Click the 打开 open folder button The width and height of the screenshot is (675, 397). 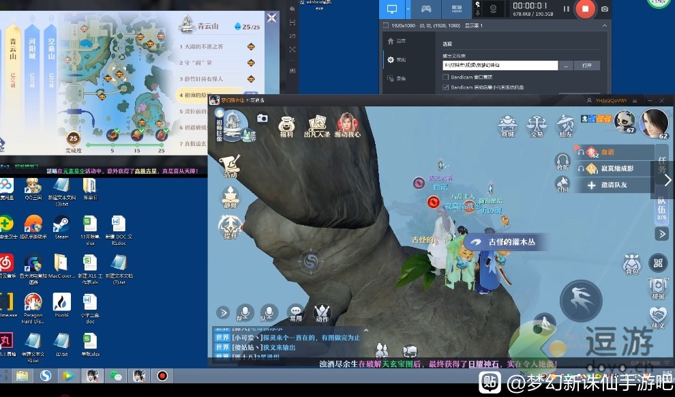587,65
